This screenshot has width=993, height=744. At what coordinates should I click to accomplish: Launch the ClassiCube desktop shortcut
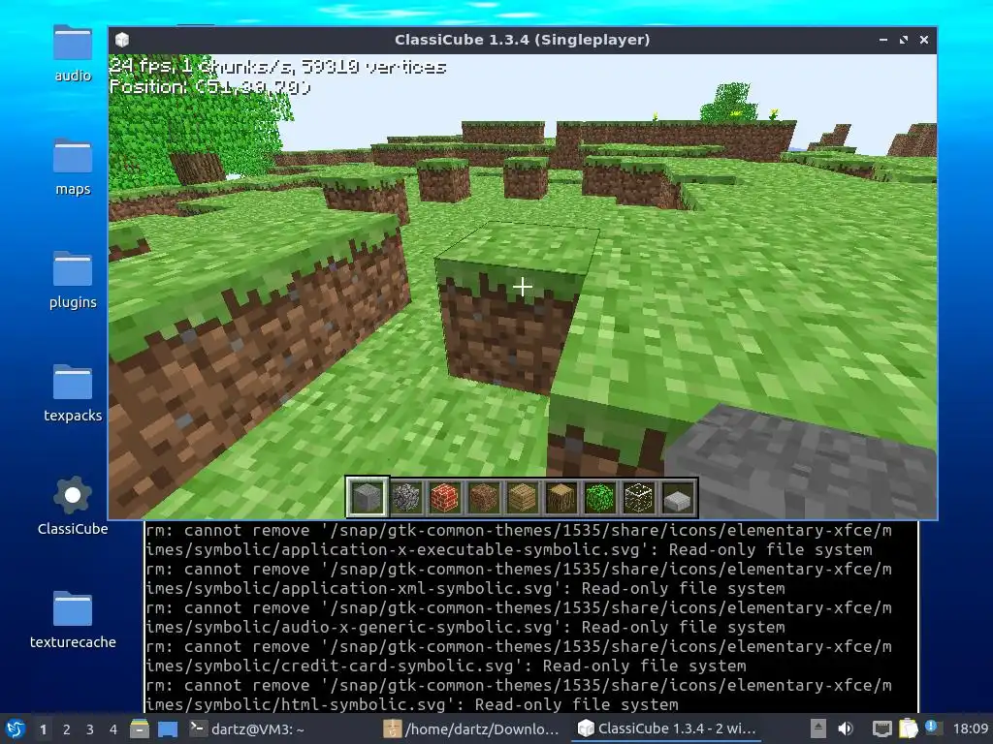(x=72, y=506)
